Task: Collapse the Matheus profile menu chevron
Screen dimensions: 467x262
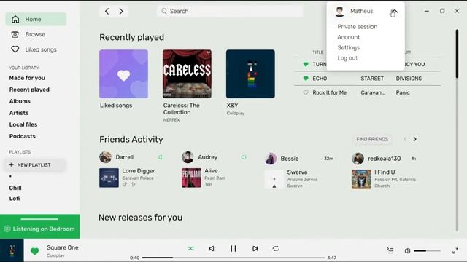Action: [x=394, y=12]
